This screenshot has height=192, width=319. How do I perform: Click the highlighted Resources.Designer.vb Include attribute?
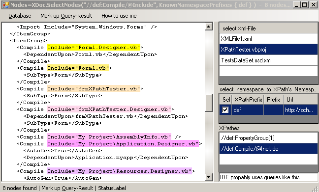pyautogui.click(x=120, y=171)
